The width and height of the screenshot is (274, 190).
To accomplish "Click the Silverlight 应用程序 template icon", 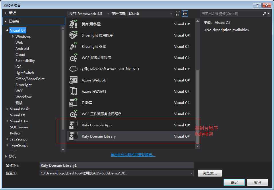I will (x=73, y=35).
